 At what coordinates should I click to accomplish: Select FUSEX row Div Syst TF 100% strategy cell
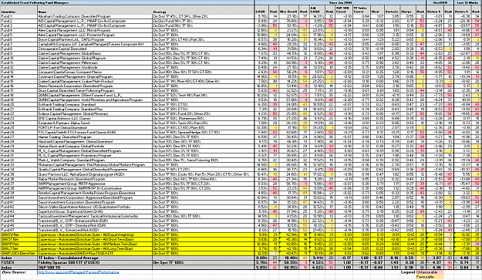click(x=203, y=263)
